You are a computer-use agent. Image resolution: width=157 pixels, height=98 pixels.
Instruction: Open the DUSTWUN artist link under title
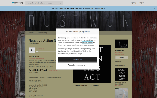(x=35, y=44)
